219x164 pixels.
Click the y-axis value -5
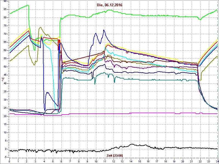(5, 157)
